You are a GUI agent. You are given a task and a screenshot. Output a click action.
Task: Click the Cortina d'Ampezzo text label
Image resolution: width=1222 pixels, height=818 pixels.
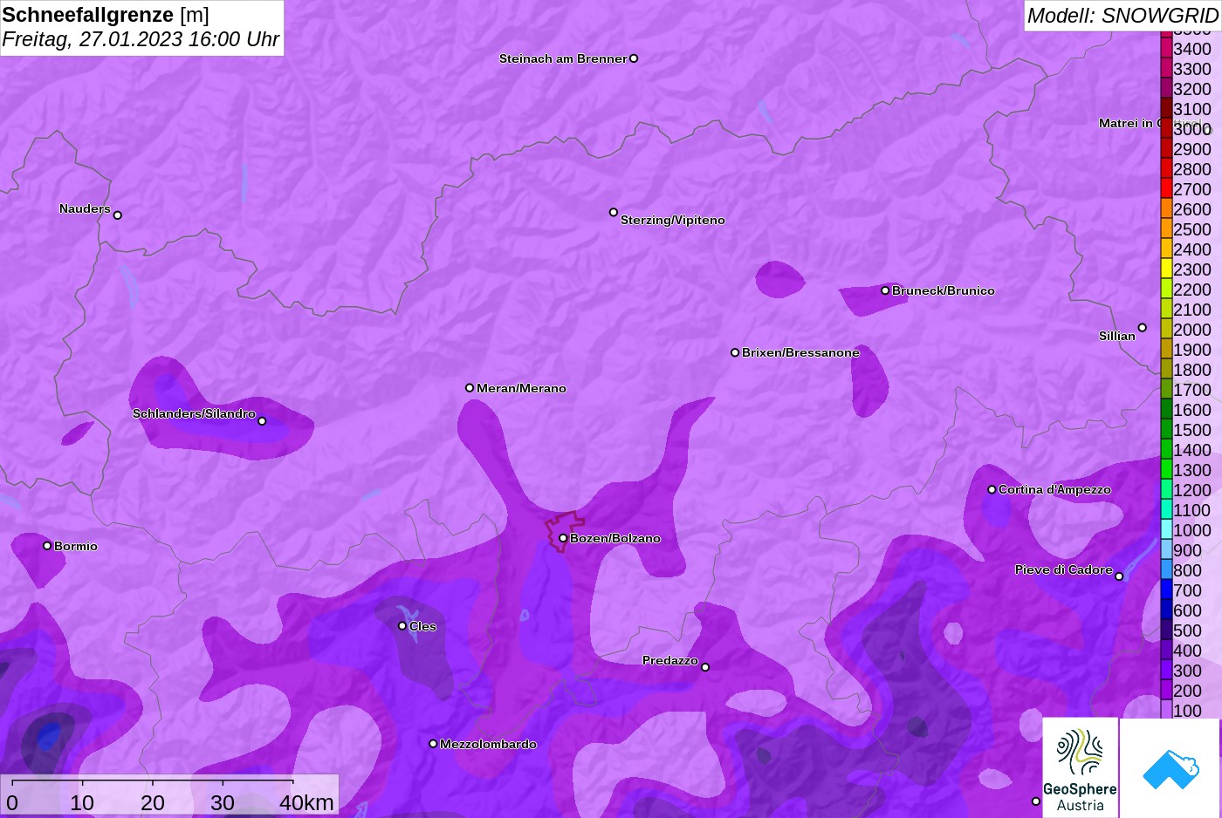[x=1054, y=489]
